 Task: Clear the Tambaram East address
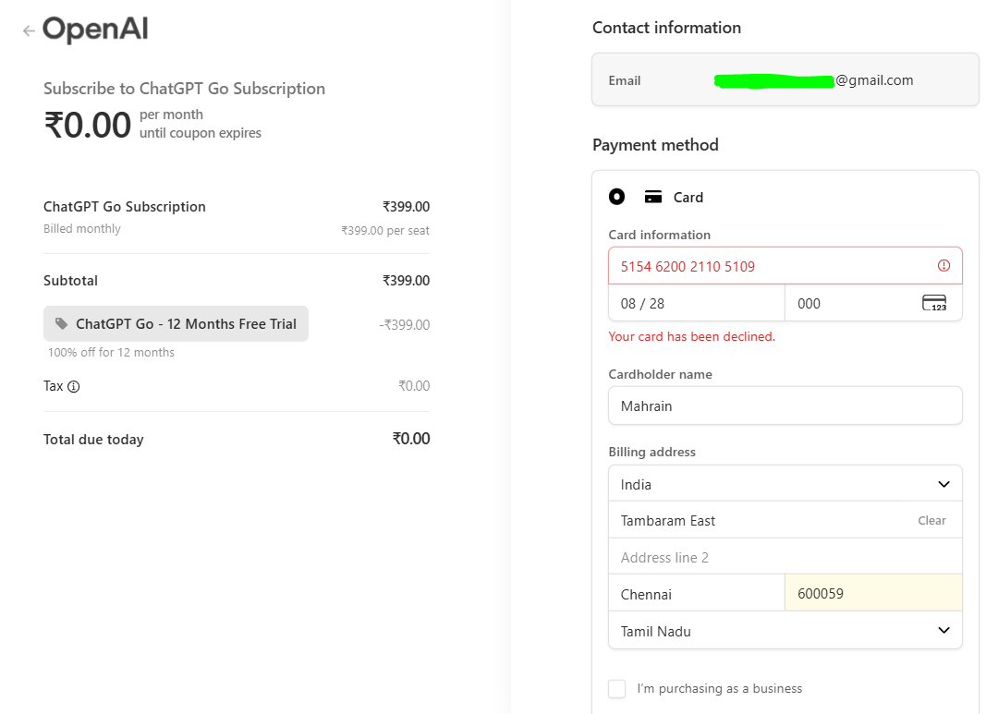(931, 521)
